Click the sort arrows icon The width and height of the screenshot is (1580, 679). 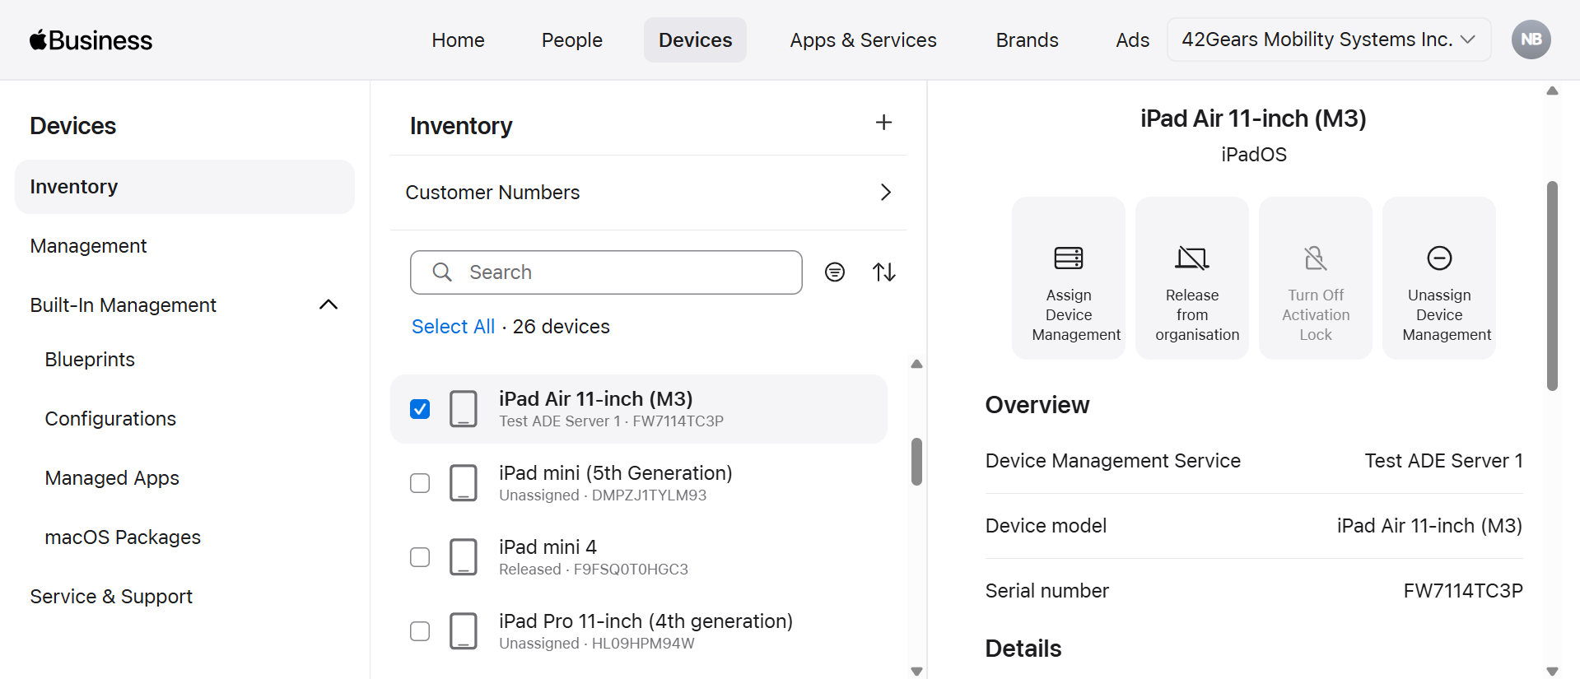point(883,272)
